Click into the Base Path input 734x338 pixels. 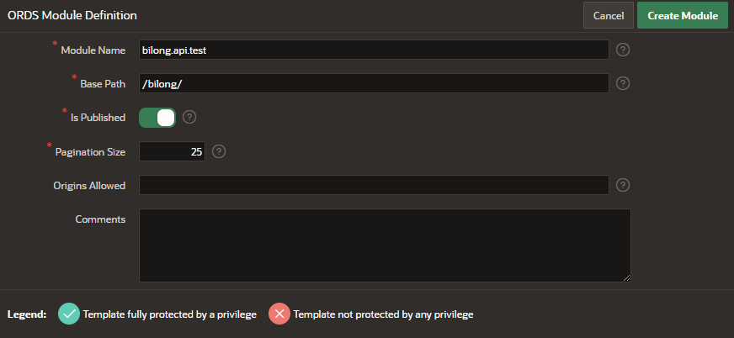tap(374, 83)
